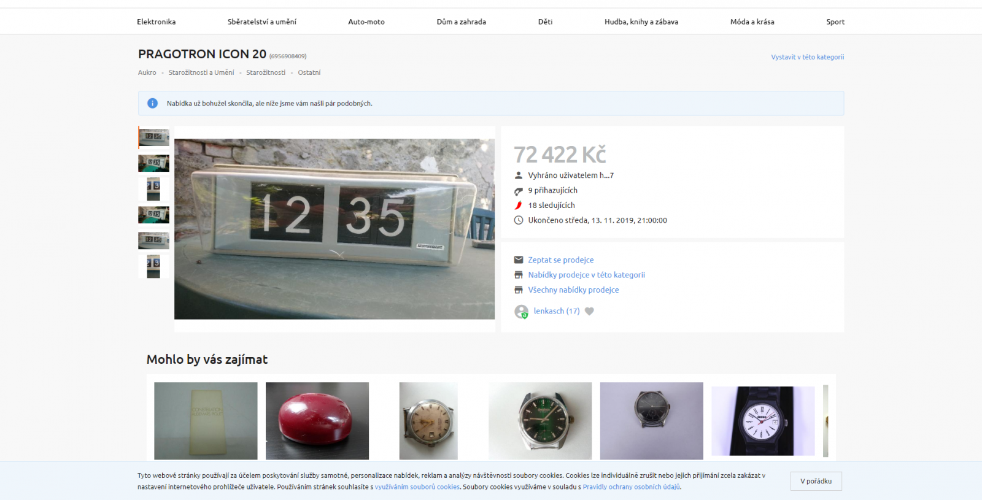This screenshot has width=982, height=500.
Task: Open the worn silver watch recommendation
Action: click(x=428, y=421)
